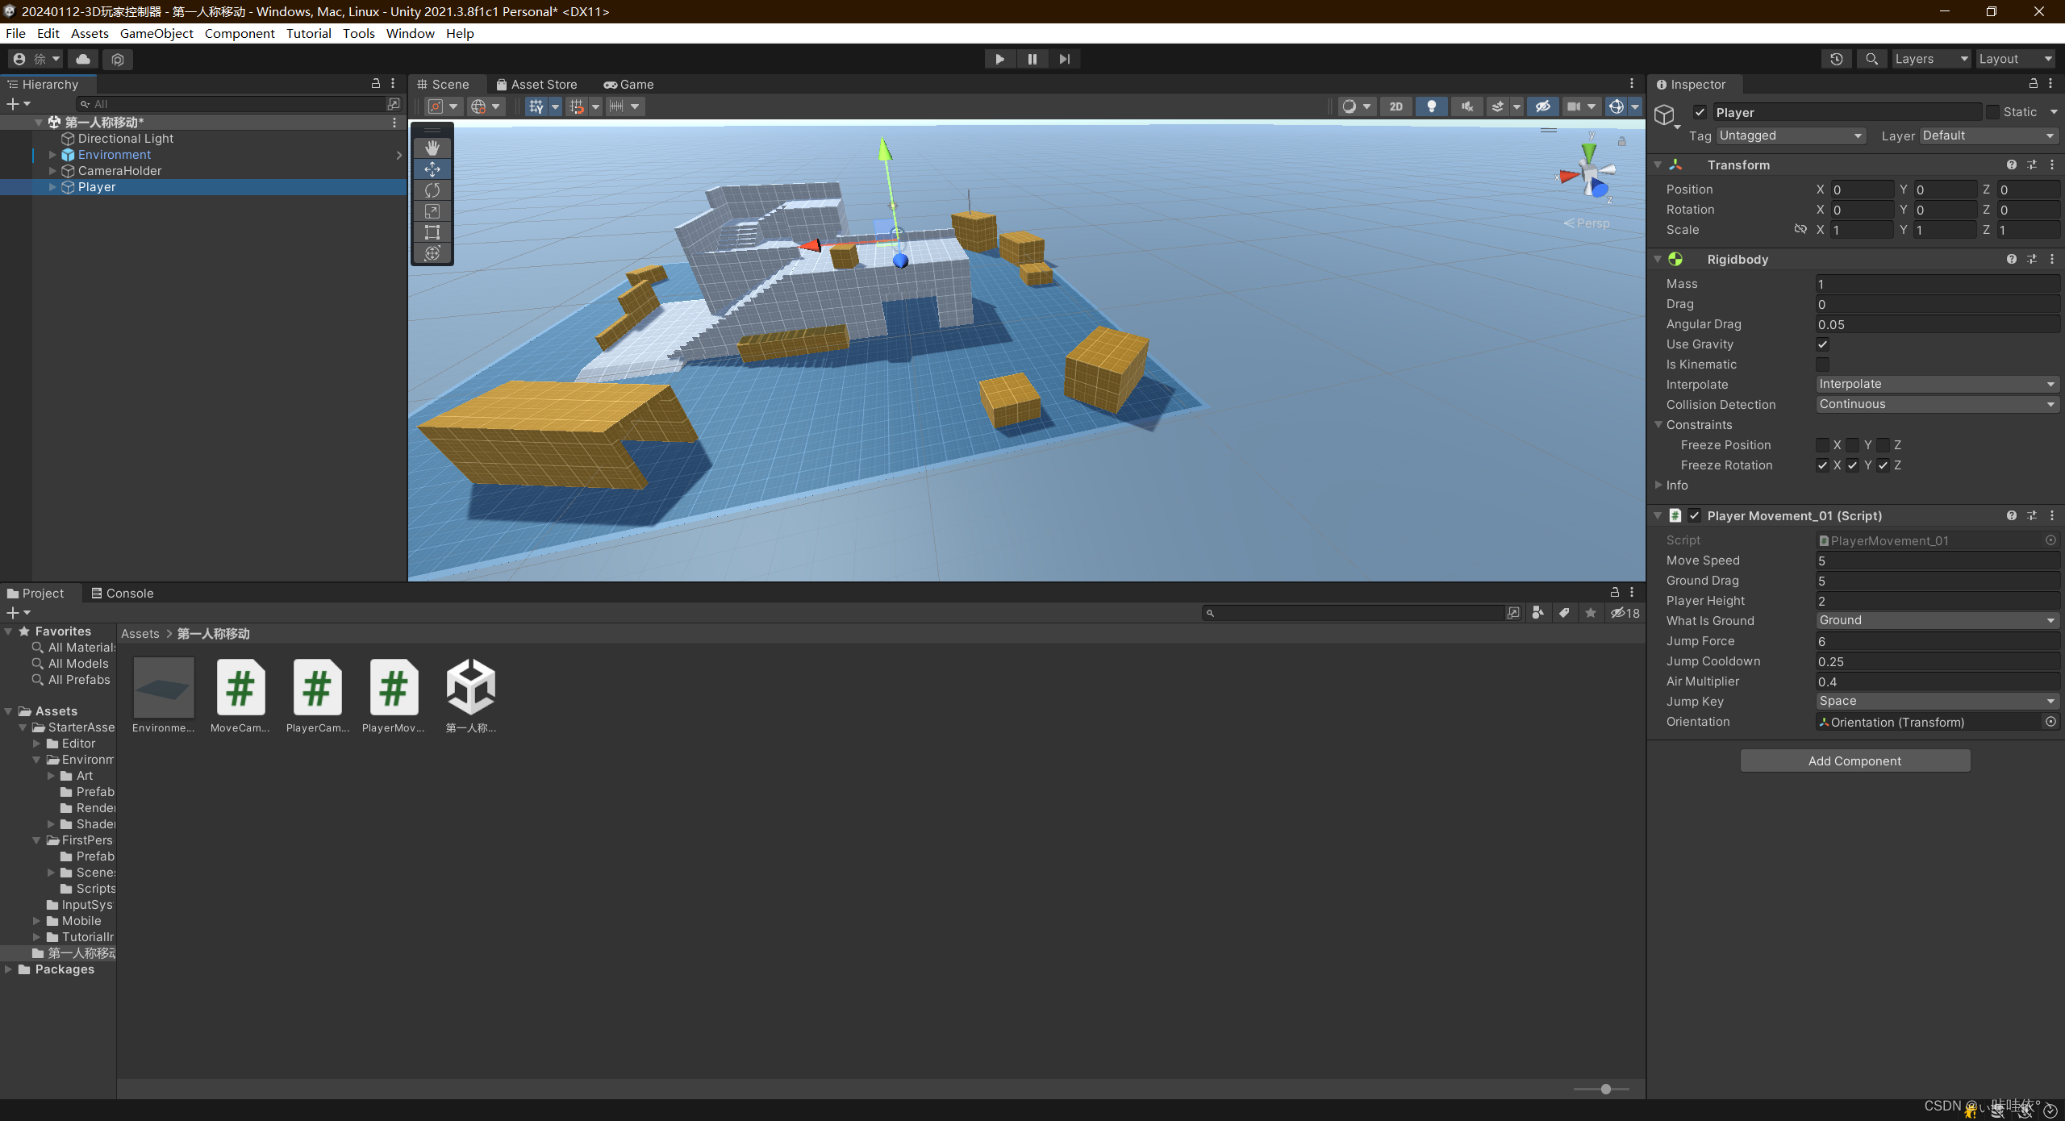Toggle Is Kinematic checkbox in Rigidbody
Image resolution: width=2065 pixels, height=1121 pixels.
pos(1822,363)
